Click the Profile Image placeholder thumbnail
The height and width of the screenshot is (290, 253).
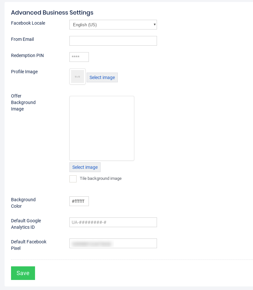[78, 76]
